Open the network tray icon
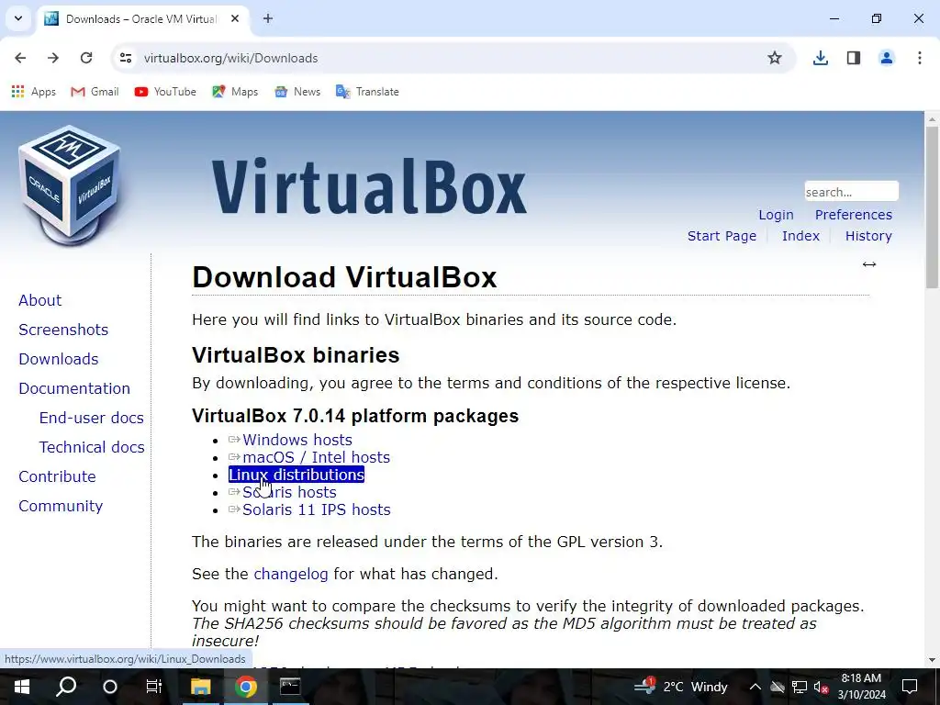Screen dimensions: 940x705 click(800, 687)
